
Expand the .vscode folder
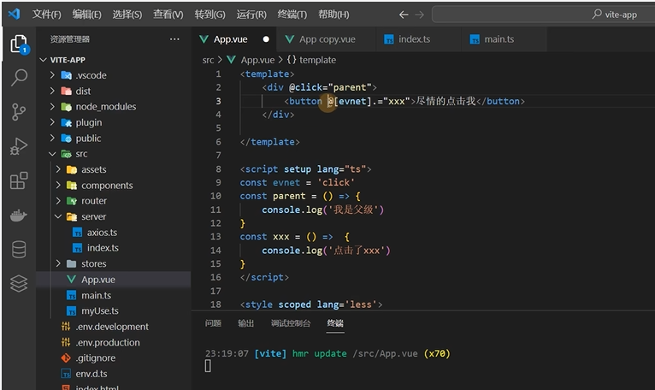coord(52,75)
